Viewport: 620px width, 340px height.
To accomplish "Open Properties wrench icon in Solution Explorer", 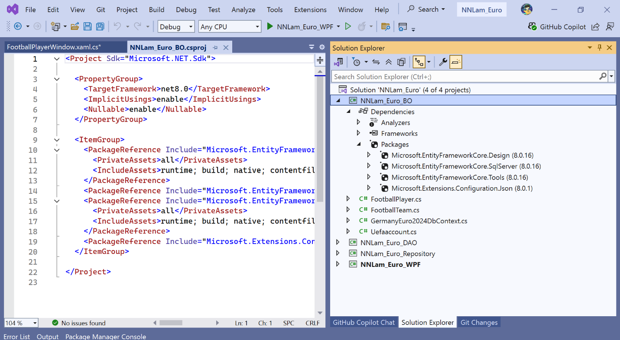I will coord(443,62).
